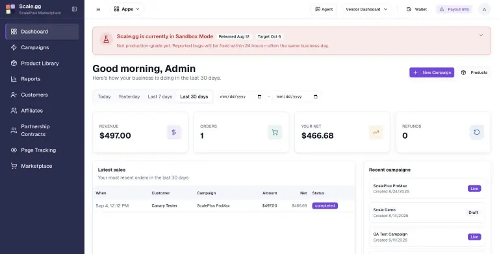Click the $497.00 Revenue value

[x=115, y=135]
